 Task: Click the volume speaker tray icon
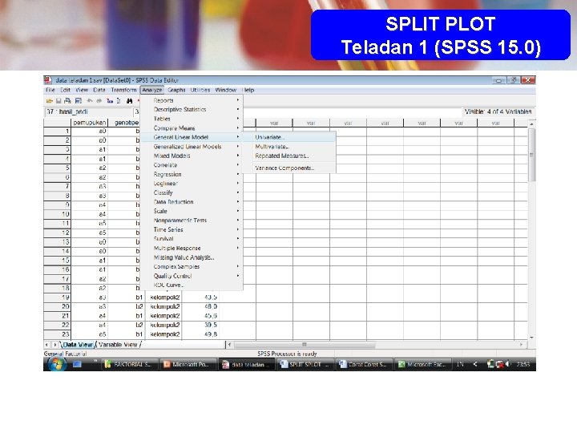(x=508, y=364)
